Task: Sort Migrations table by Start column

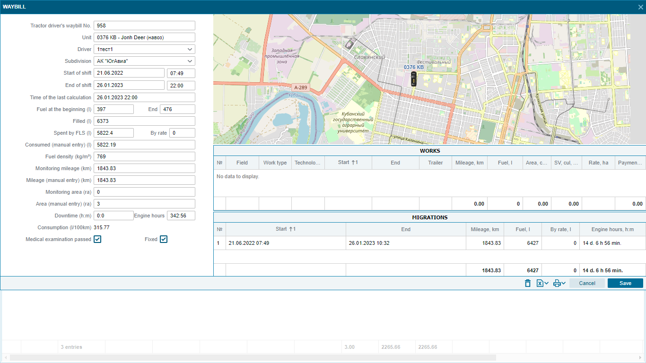Action: pos(286,229)
